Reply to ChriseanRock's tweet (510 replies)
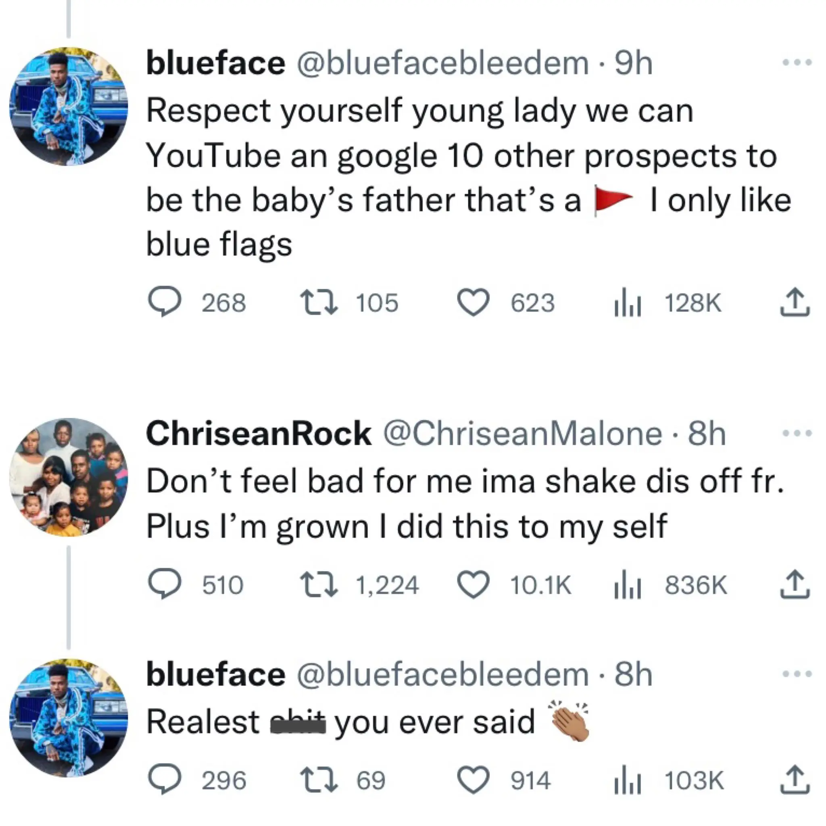826x826 pixels. pos(165,584)
